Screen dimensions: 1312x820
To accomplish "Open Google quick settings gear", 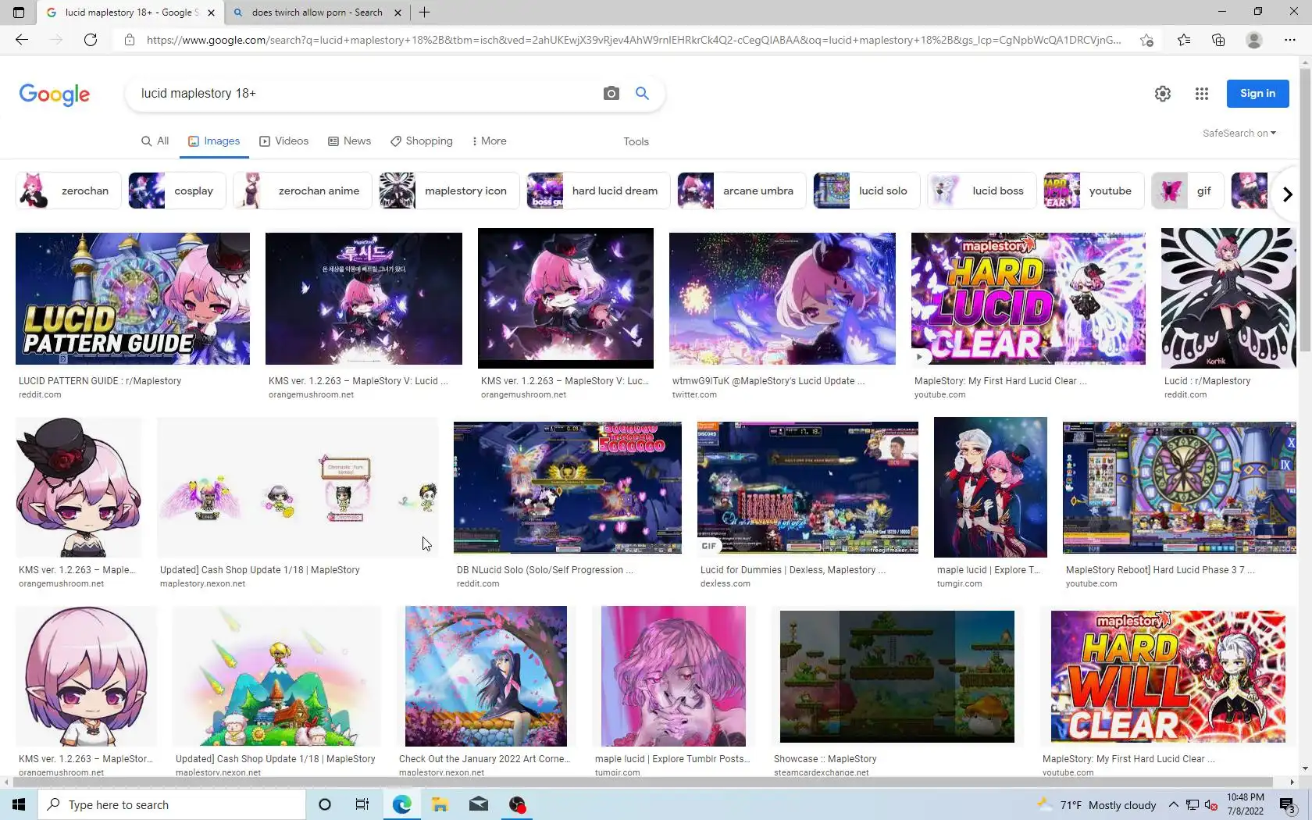I will tap(1163, 94).
